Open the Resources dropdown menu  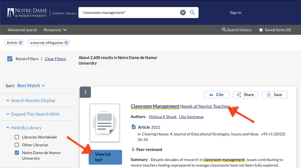55,30
